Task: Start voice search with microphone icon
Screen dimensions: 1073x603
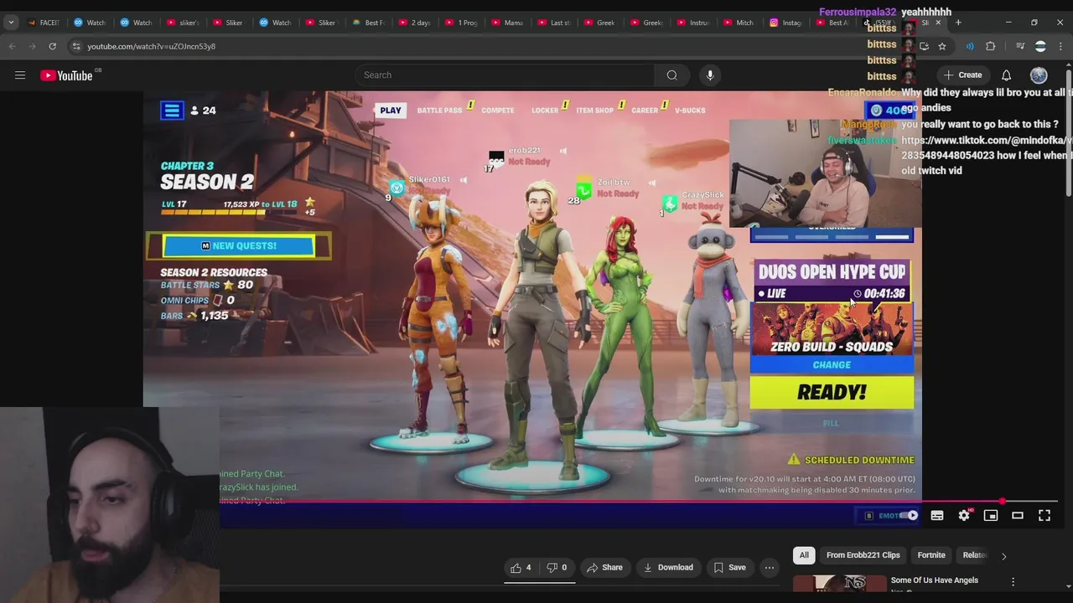Action: click(710, 75)
